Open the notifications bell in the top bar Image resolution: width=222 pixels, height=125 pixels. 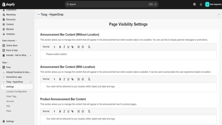(201, 4)
